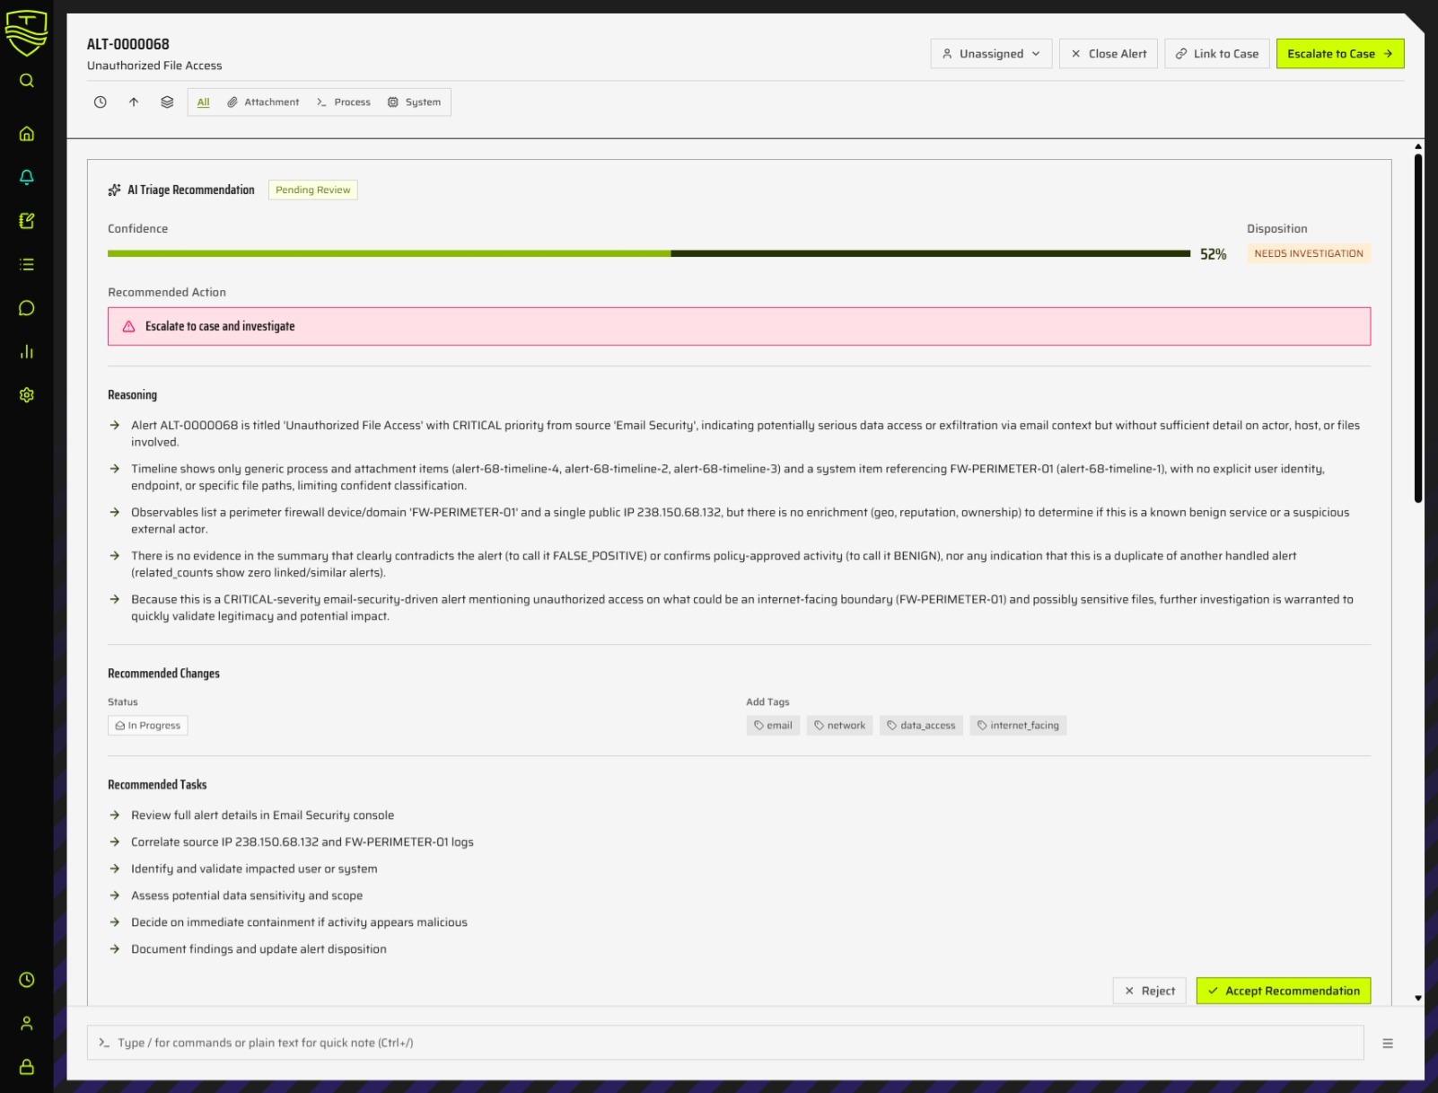Open the home page from the sidebar
The height and width of the screenshot is (1093, 1438).
pyautogui.click(x=27, y=134)
